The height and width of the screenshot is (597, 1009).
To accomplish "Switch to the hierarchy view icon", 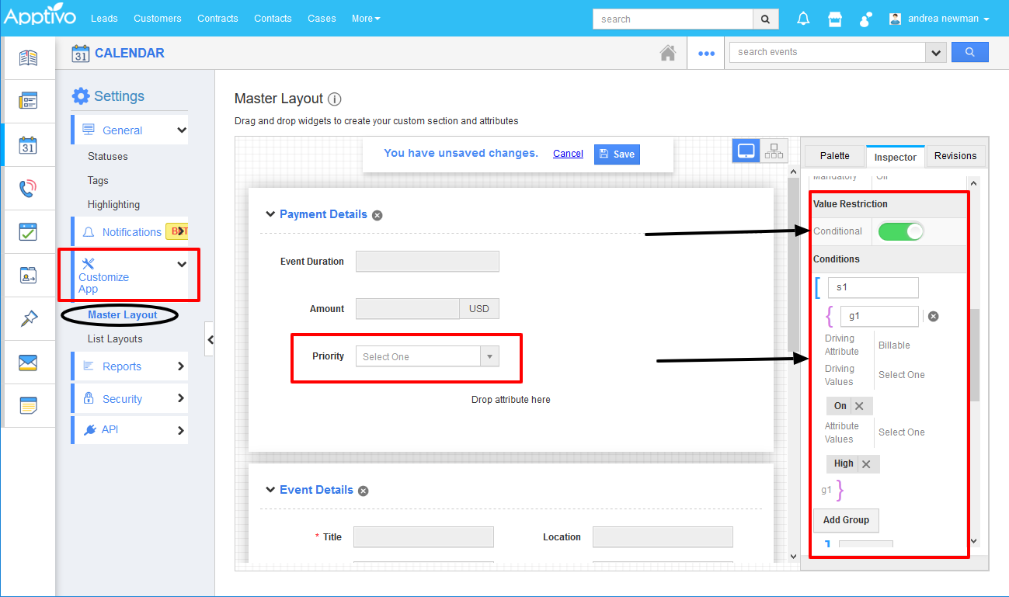I will 774,151.
